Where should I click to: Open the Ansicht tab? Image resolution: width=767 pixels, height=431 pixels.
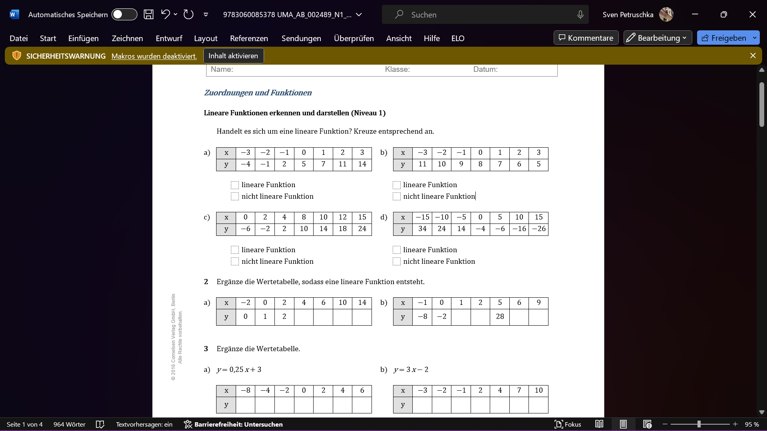click(x=399, y=38)
